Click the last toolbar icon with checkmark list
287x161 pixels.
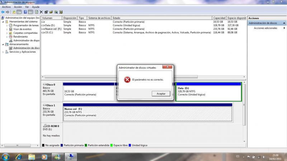click(61, 12)
